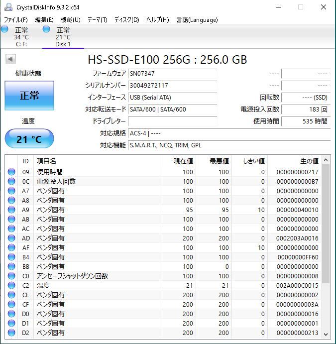Viewport: 336px width, 344px height.
Task: Click the firmware field SN07347
Action: [172, 74]
